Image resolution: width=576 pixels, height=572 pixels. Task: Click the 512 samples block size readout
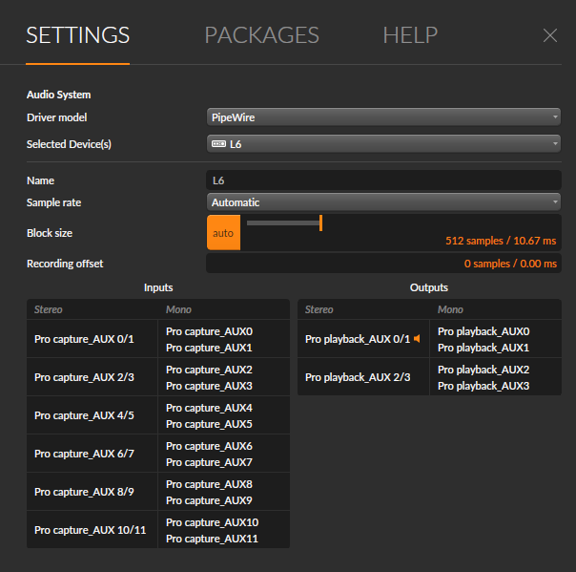501,241
